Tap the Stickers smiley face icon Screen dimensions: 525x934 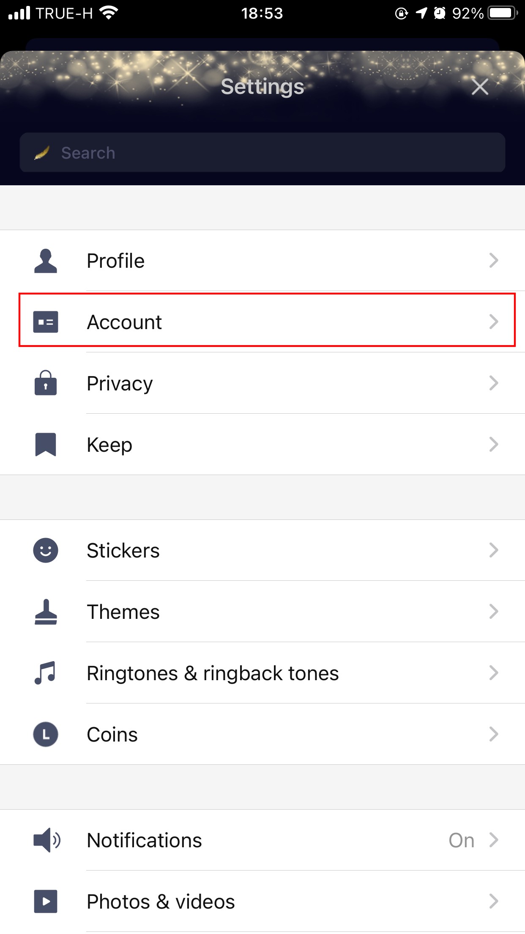pyautogui.click(x=46, y=550)
